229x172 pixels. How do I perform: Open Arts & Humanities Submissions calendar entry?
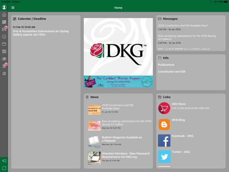pyautogui.click(x=46, y=31)
